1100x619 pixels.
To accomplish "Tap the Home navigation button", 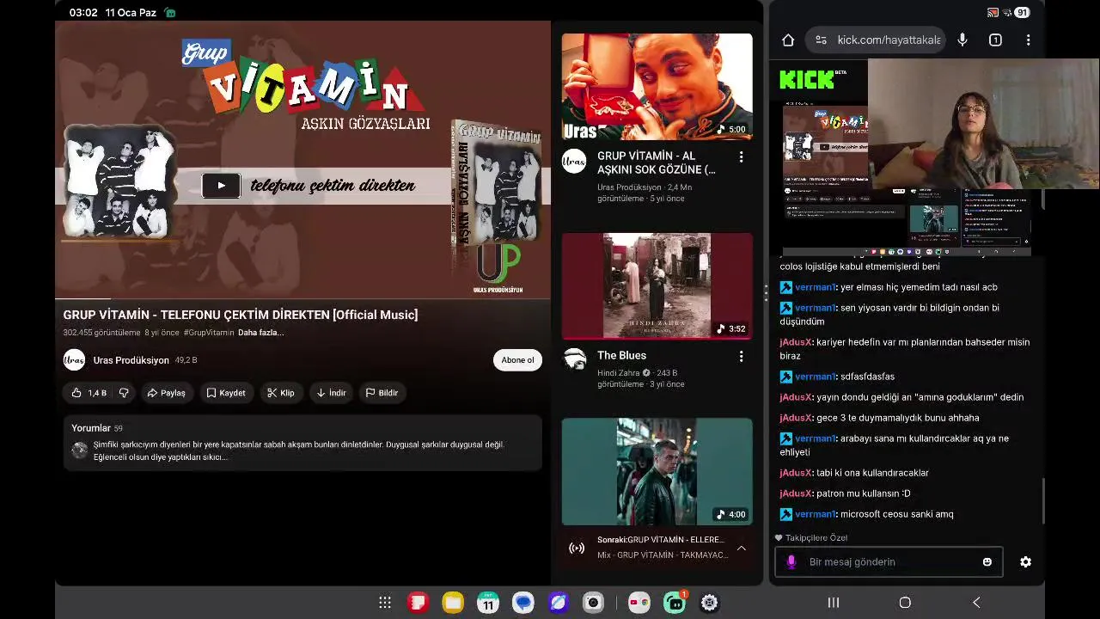I will 905,603.
